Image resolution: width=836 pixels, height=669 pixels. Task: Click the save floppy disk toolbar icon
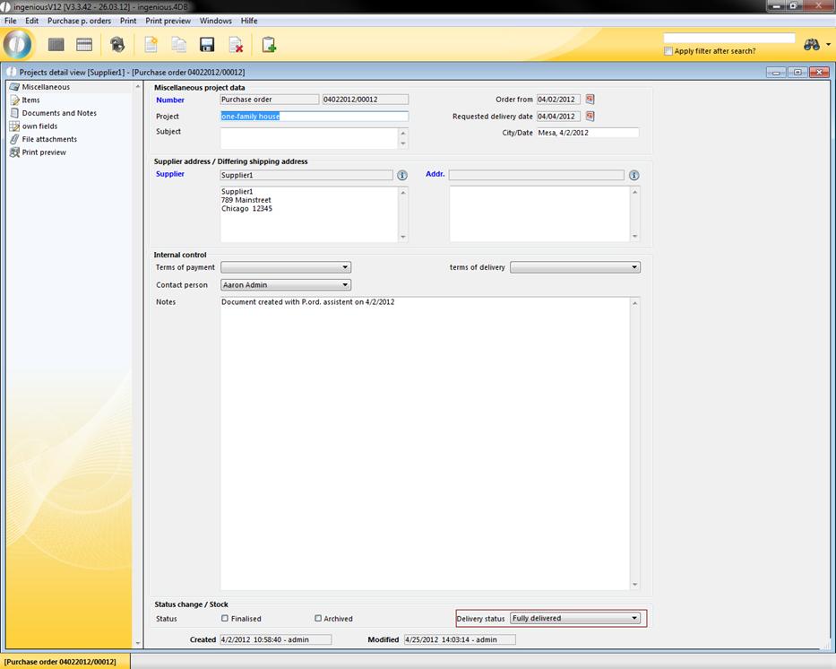[207, 45]
